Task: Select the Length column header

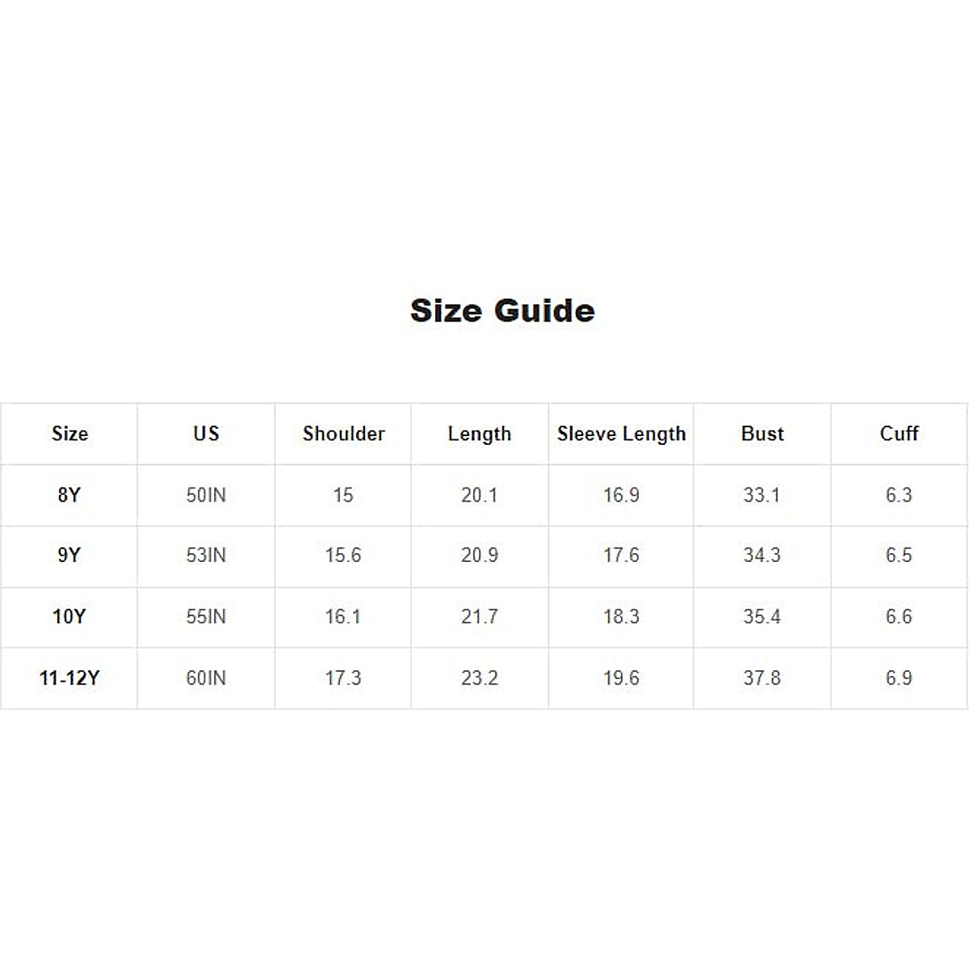Action: coord(480,434)
